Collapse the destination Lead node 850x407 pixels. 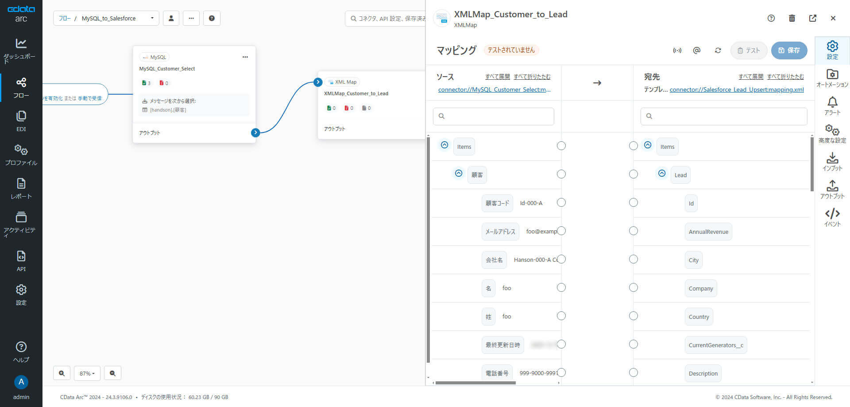pyautogui.click(x=662, y=173)
